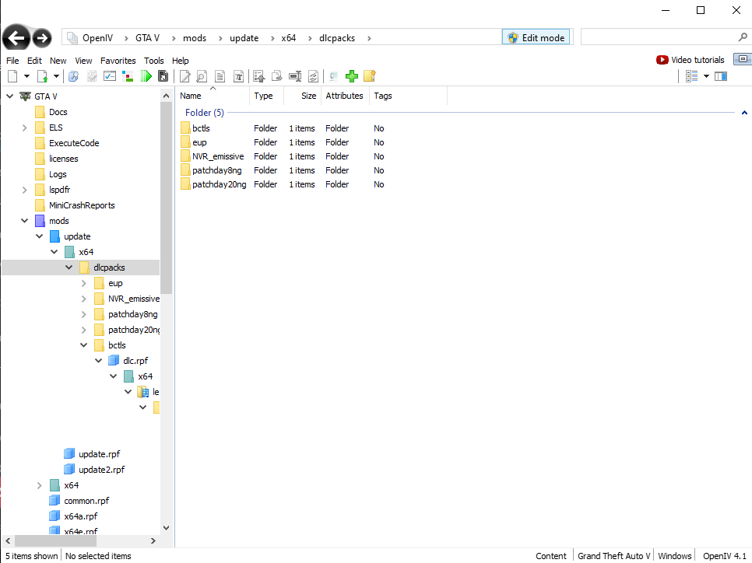Open the File menu
Viewport: 752px width, 563px height.
(12, 61)
